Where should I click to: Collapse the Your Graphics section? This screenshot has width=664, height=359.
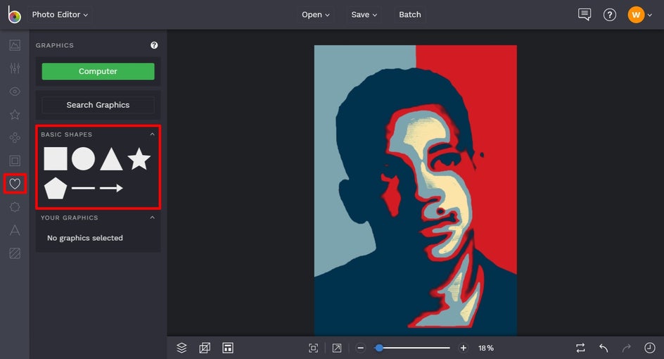[x=153, y=218]
